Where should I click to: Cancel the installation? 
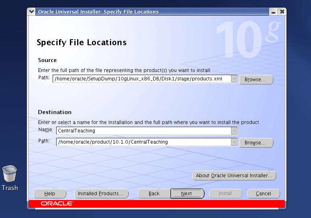[263, 194]
